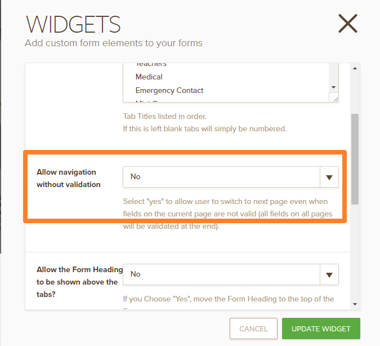Open the 'Allow navigation without validation' select showing No
The width and height of the screenshot is (380, 346).
click(222, 177)
